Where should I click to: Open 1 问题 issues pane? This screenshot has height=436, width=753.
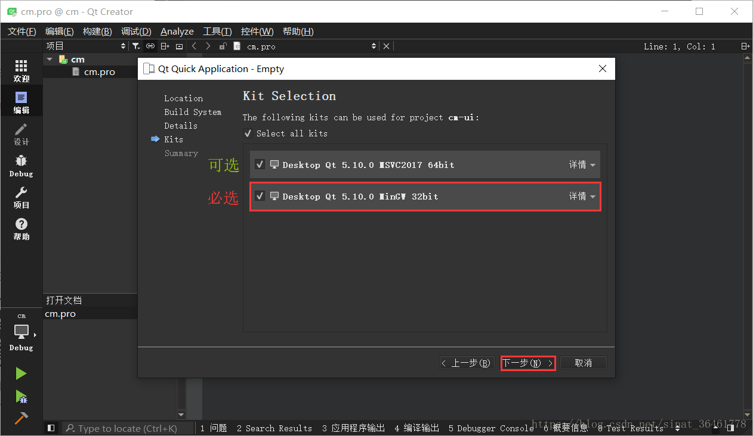click(214, 428)
